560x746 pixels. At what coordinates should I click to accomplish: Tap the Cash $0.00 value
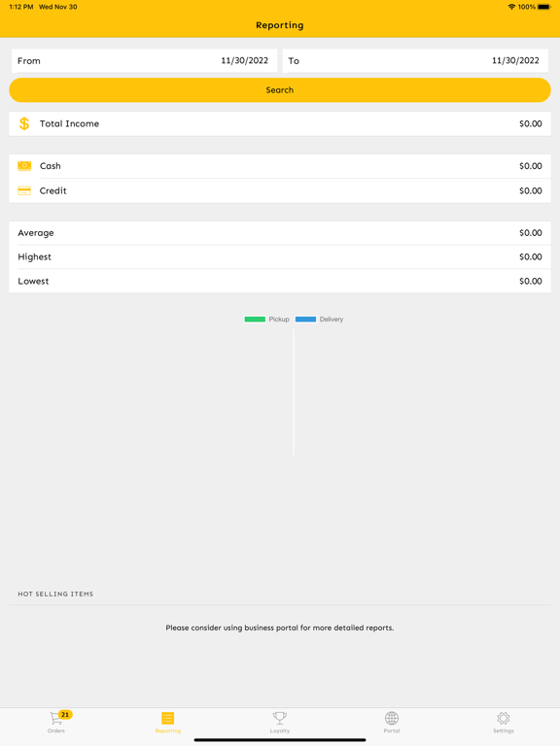[531, 166]
